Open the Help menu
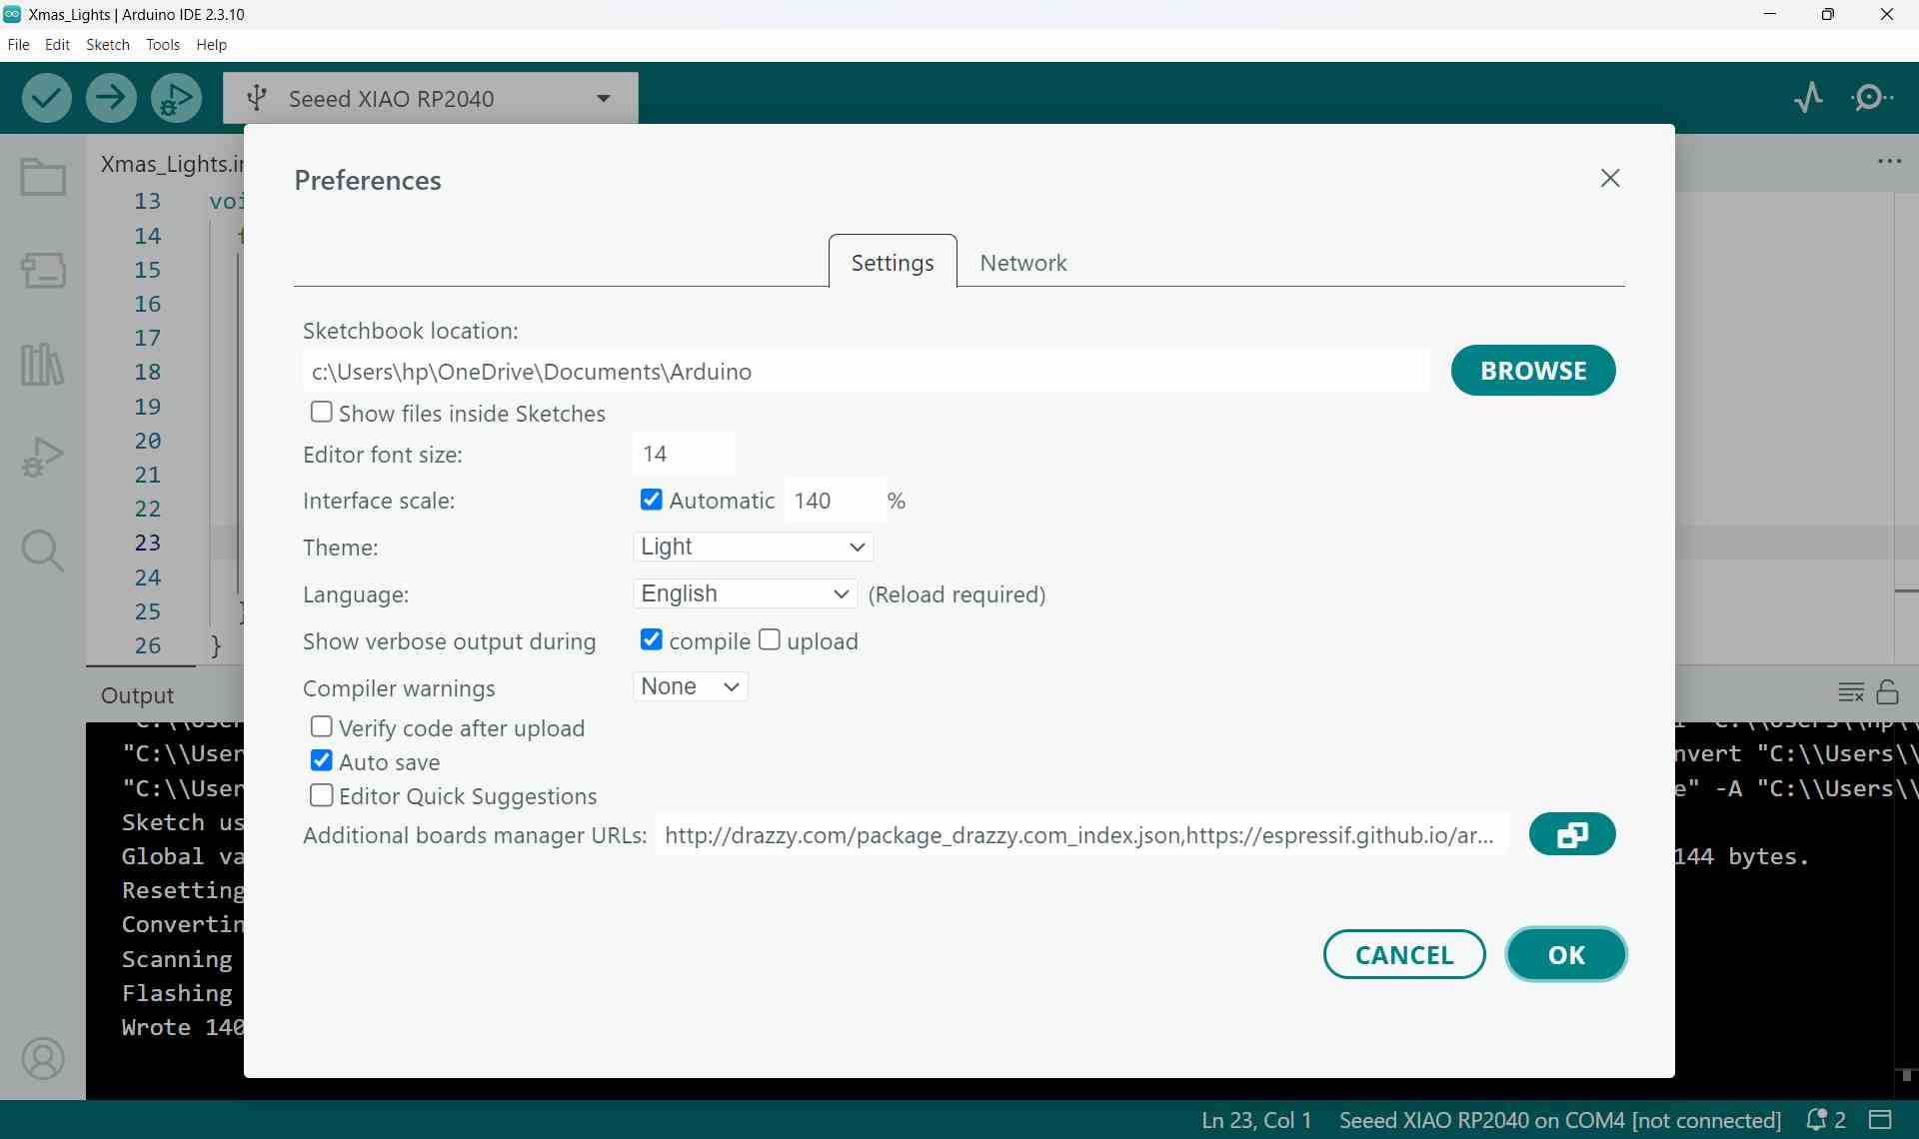Screen dimensions: 1919x1139 click(x=212, y=45)
